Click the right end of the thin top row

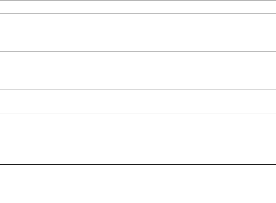274,7
